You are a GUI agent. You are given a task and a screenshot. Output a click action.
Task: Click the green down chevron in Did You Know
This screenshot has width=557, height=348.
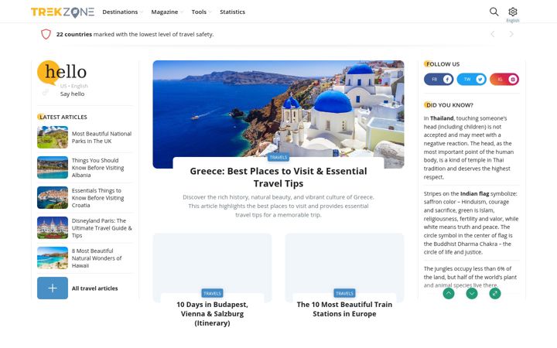coord(472,293)
